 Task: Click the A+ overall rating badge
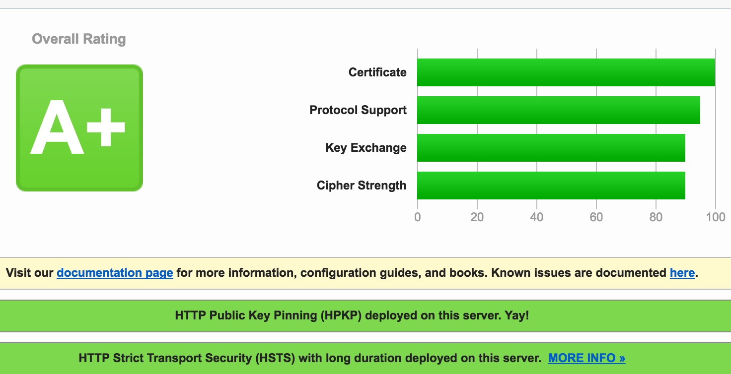tap(79, 128)
